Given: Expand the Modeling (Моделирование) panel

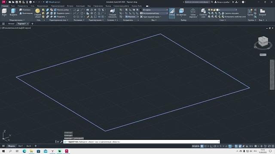Looking at the screenshot, I should pyautogui.click(x=17, y=20).
